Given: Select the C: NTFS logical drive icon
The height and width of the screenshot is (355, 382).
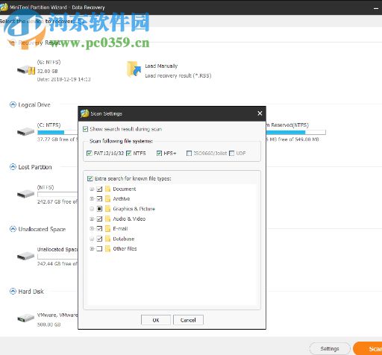Looking at the screenshot, I should pyautogui.click(x=26, y=131).
